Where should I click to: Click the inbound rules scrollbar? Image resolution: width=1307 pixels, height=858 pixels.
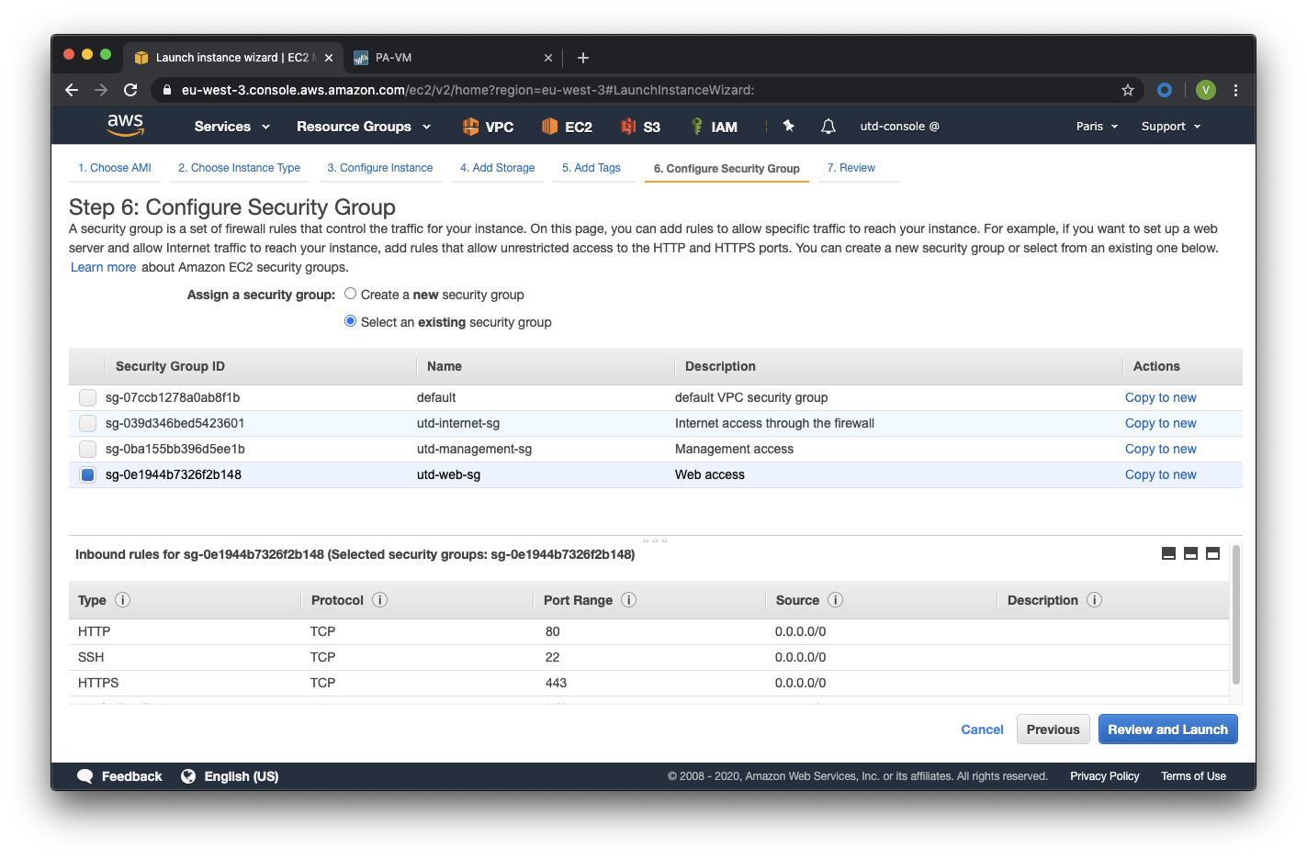click(x=1235, y=615)
